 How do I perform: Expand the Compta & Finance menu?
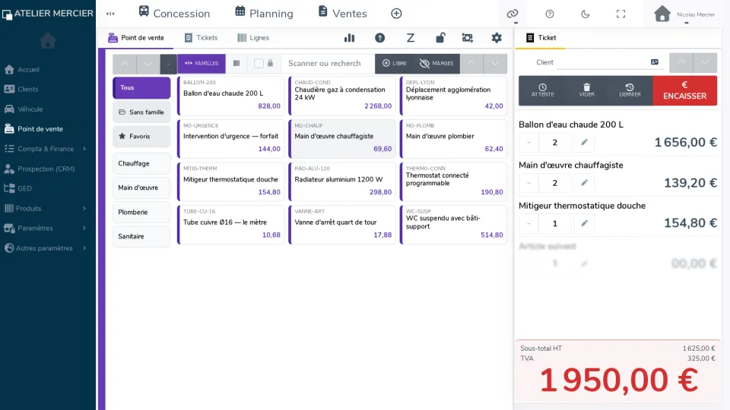46,149
